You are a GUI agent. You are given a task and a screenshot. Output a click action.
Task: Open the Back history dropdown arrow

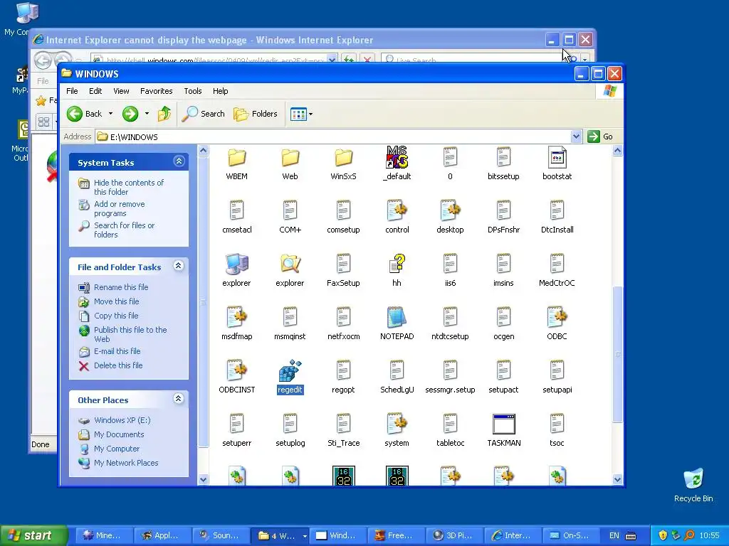point(110,114)
